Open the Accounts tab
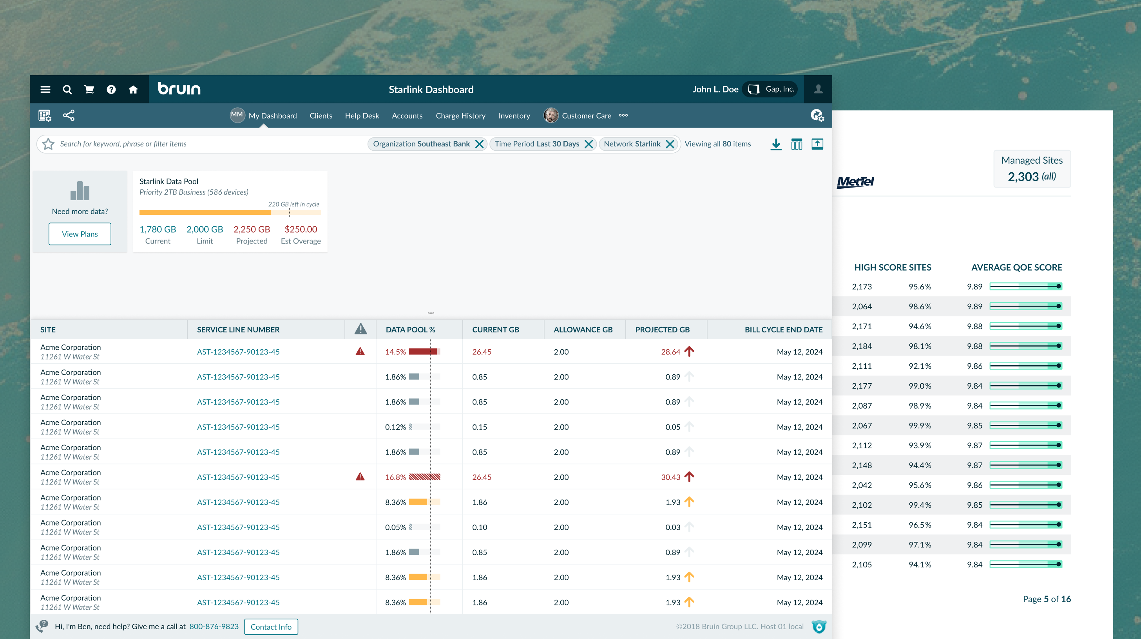 (x=407, y=116)
